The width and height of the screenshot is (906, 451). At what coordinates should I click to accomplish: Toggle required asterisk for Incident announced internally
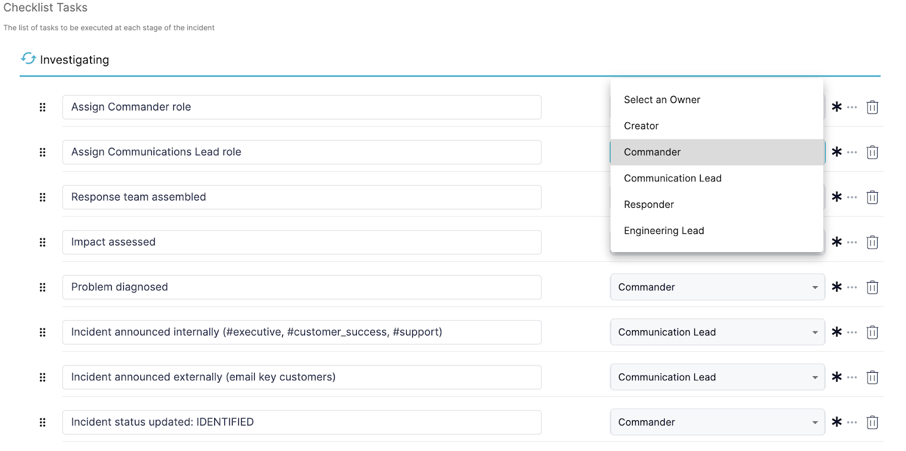(x=836, y=332)
